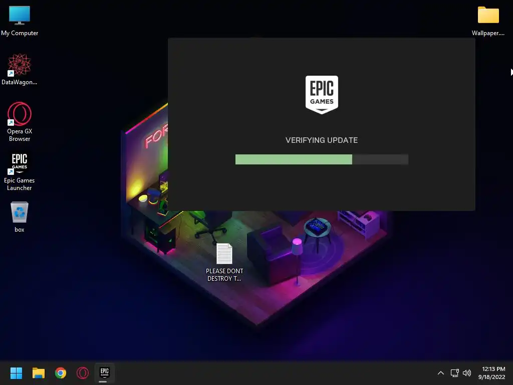Click the My Computer label text
This screenshot has width=513, height=385.
[x=20, y=33]
